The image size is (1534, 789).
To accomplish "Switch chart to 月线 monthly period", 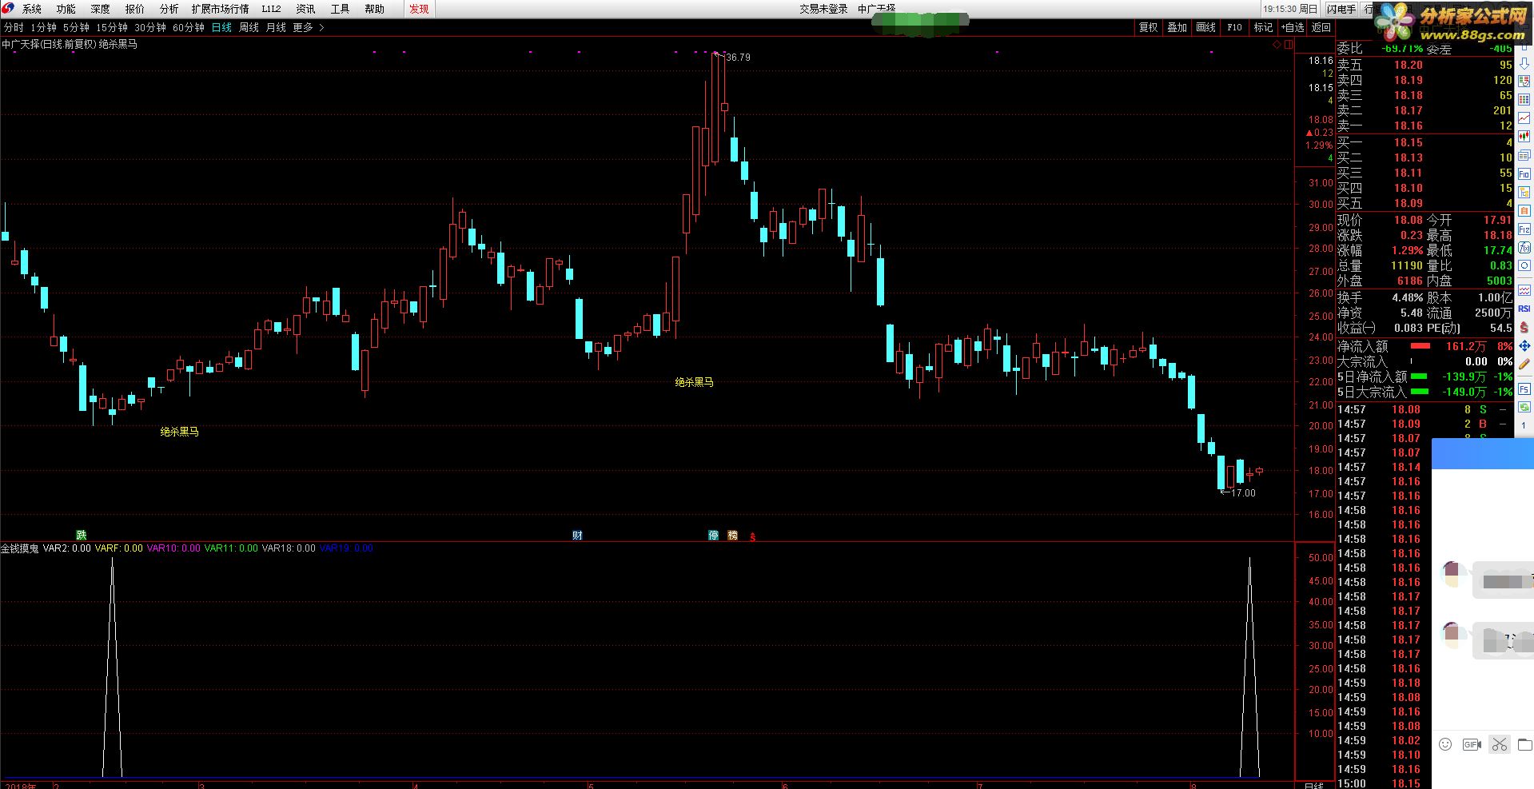I will [x=276, y=27].
